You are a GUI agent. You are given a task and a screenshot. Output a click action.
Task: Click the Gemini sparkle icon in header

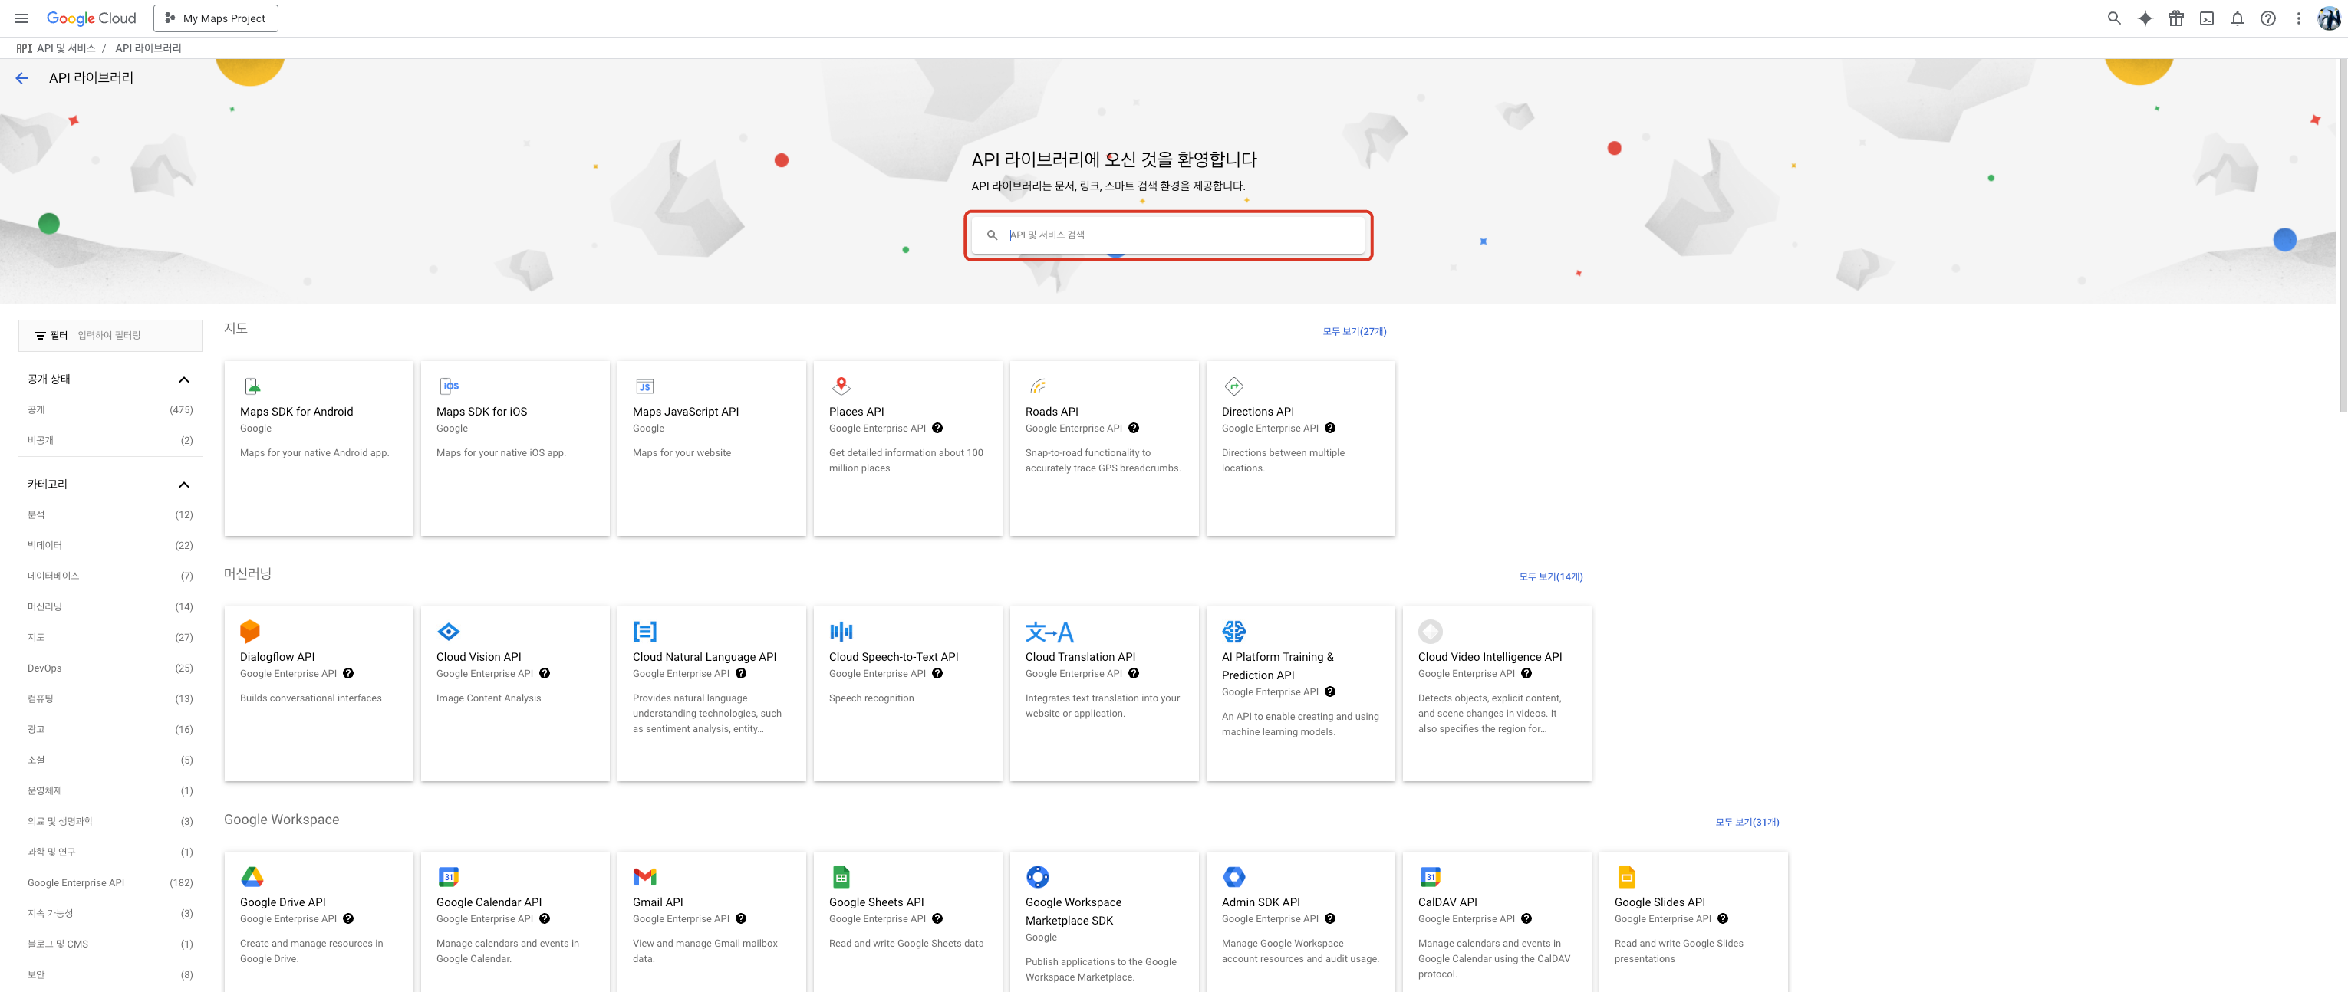coord(2145,18)
